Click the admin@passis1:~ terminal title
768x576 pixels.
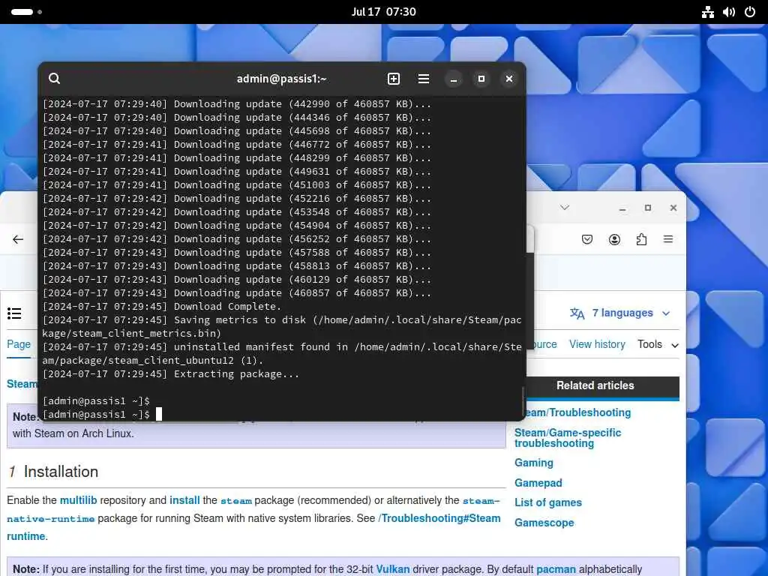(282, 78)
